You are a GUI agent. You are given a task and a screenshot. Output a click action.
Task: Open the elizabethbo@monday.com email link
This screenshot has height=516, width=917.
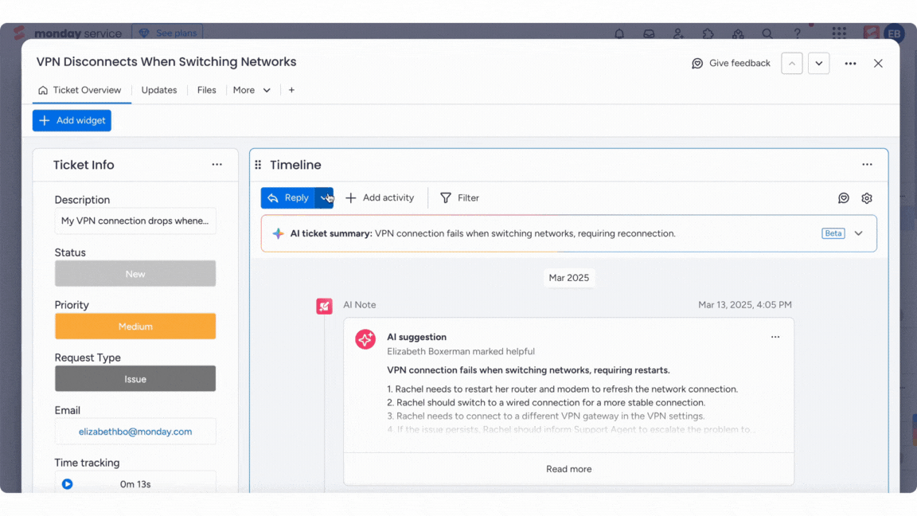pos(135,432)
